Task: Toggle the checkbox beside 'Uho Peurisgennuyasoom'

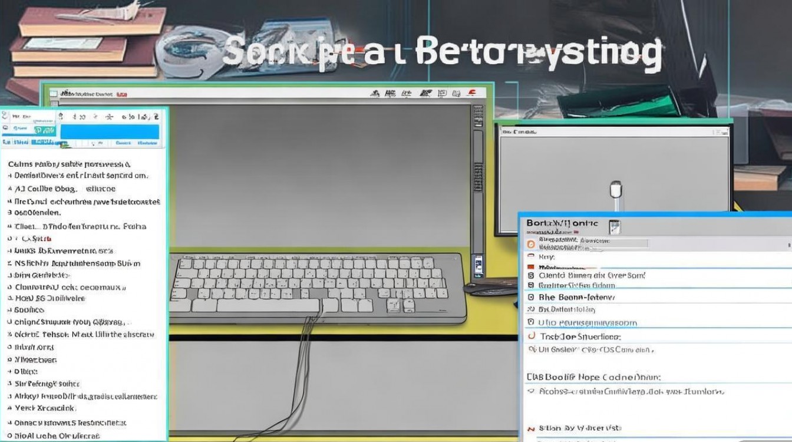Action: (531, 322)
